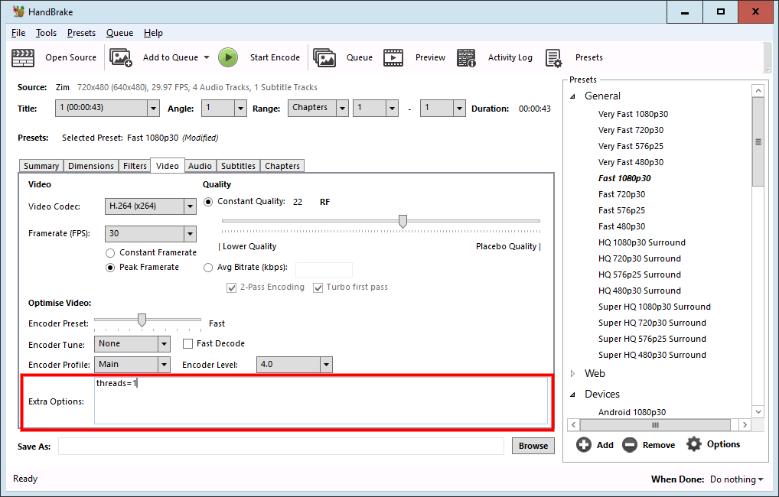This screenshot has height=497, width=779.
Task: Choose Peak Framerate option
Action: point(110,268)
